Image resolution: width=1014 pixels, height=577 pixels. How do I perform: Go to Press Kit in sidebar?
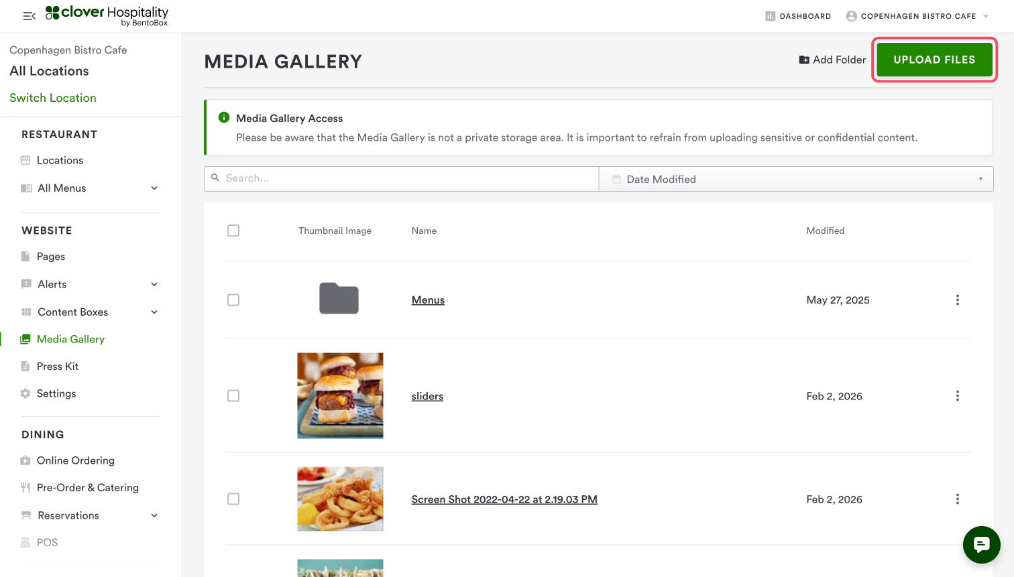click(58, 367)
